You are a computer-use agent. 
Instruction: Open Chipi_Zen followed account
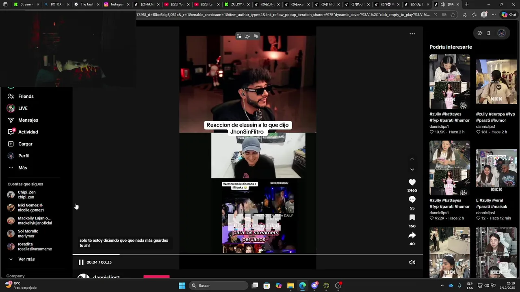point(28,195)
